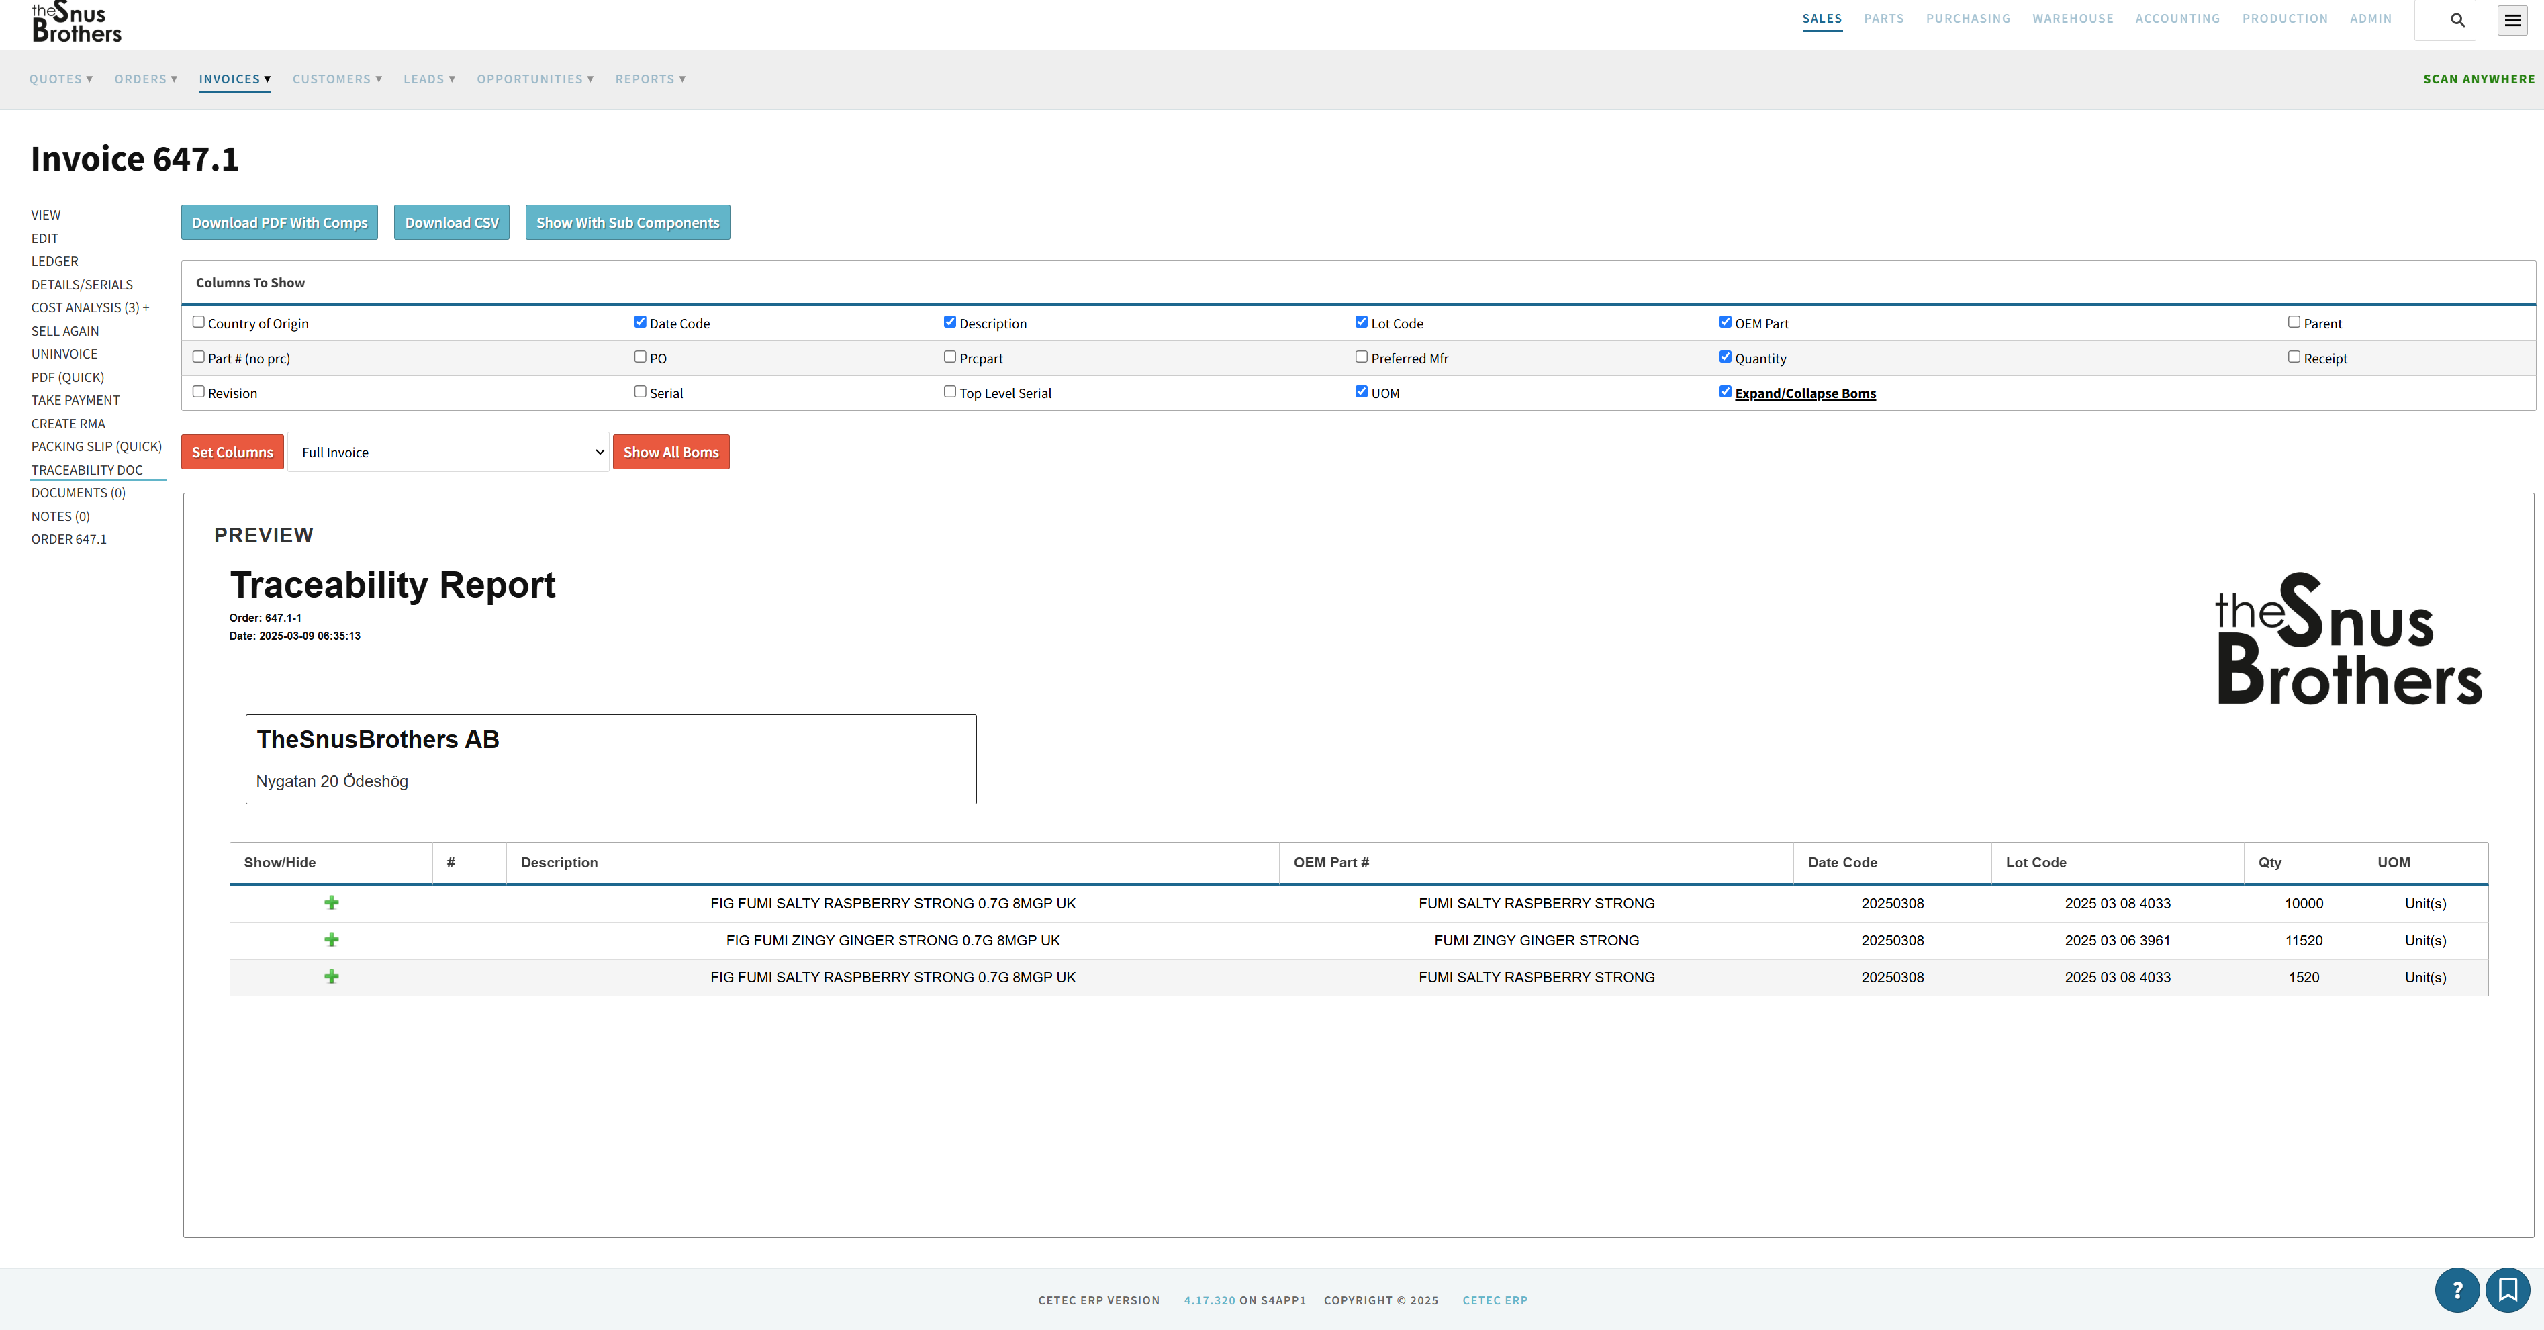Click Uninvoice in the sidebar
Screen dimensions: 2544x1330
point(64,354)
